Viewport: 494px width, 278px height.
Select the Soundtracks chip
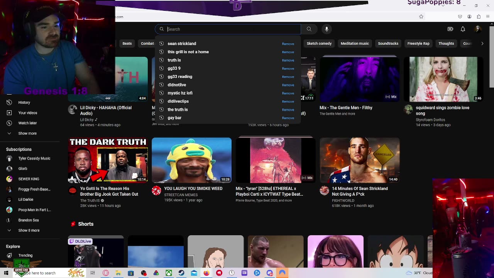[388, 44]
